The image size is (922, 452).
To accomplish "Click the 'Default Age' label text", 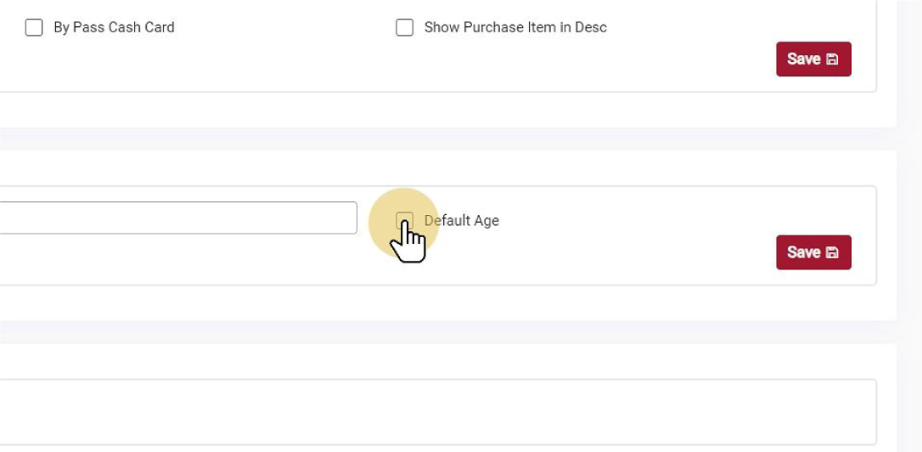I will click(x=462, y=221).
